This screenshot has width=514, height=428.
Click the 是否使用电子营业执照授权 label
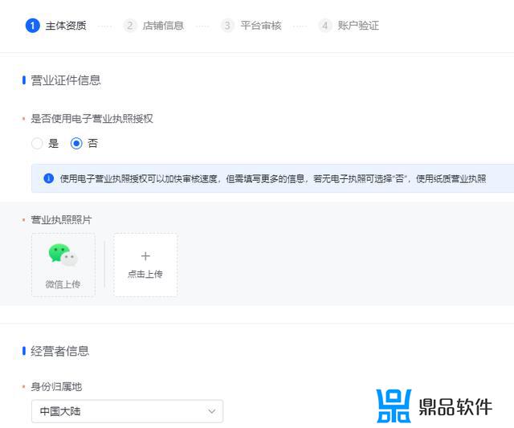pos(92,119)
